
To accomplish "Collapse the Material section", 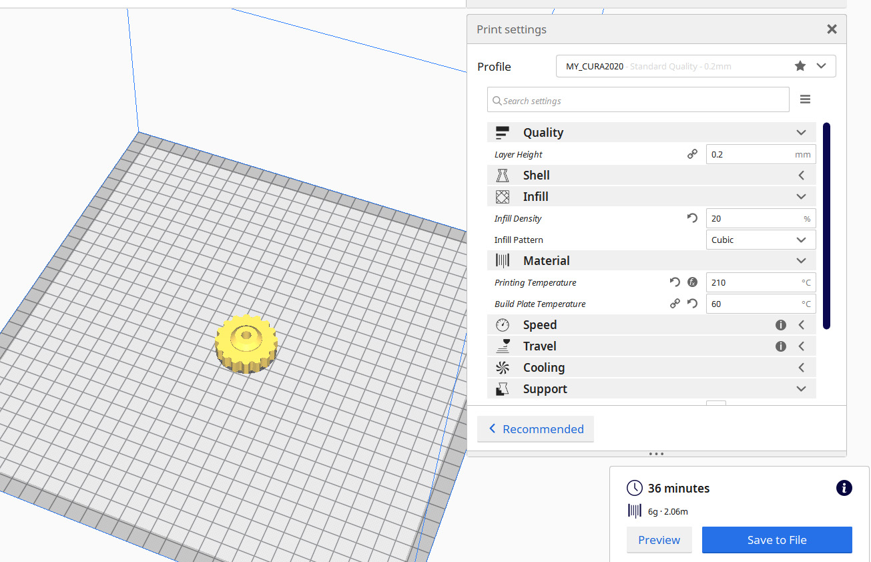I will (x=802, y=261).
